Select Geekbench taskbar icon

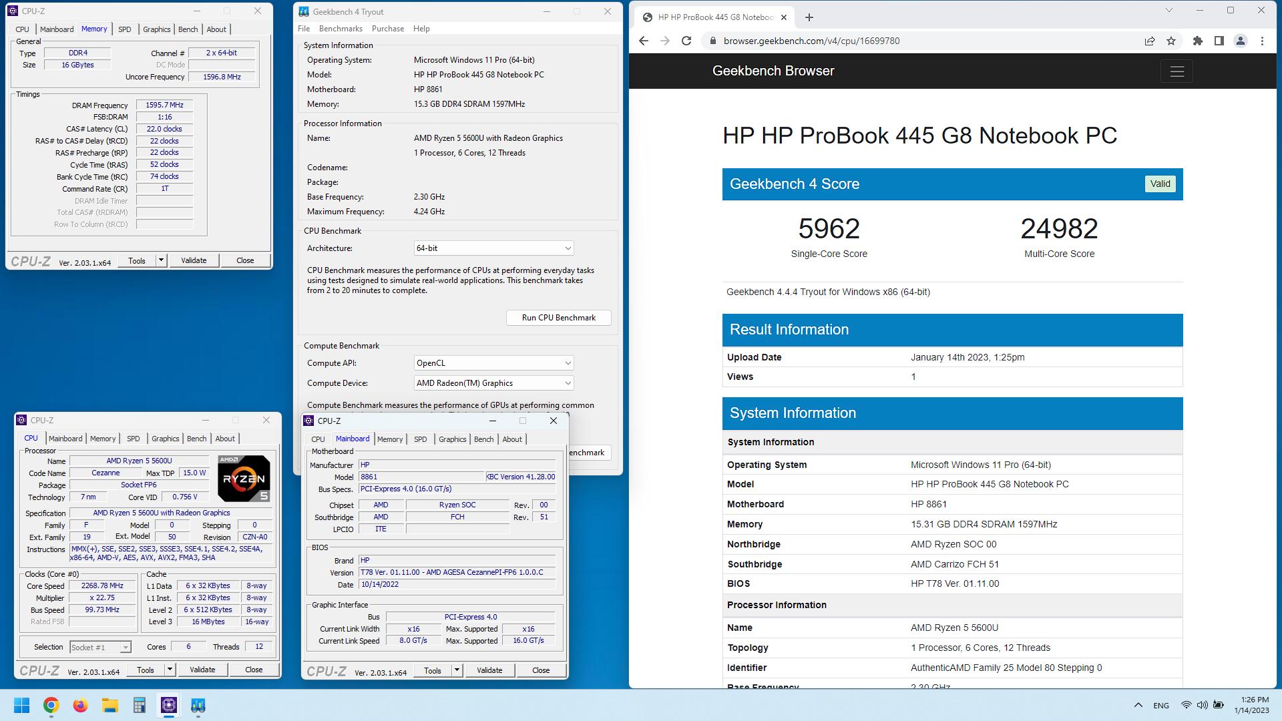click(x=198, y=705)
